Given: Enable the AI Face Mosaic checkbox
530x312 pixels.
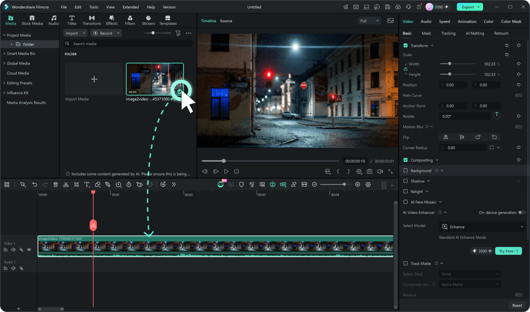Looking at the screenshot, I should pyautogui.click(x=405, y=202).
